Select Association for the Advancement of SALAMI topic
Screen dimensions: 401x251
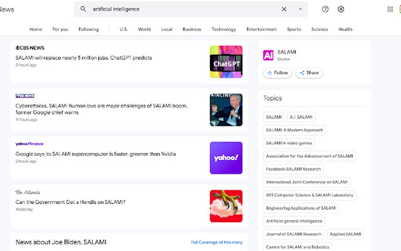tap(309, 156)
